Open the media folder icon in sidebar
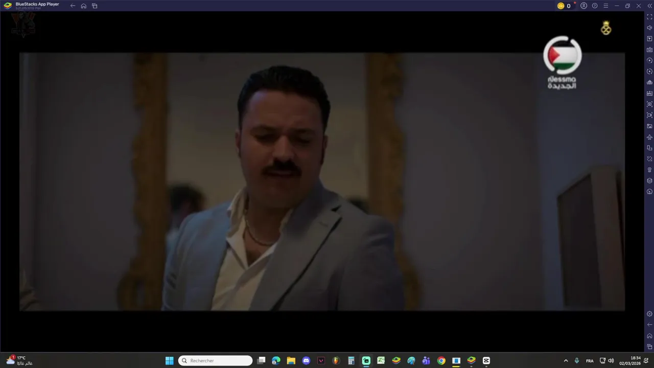 [649, 126]
